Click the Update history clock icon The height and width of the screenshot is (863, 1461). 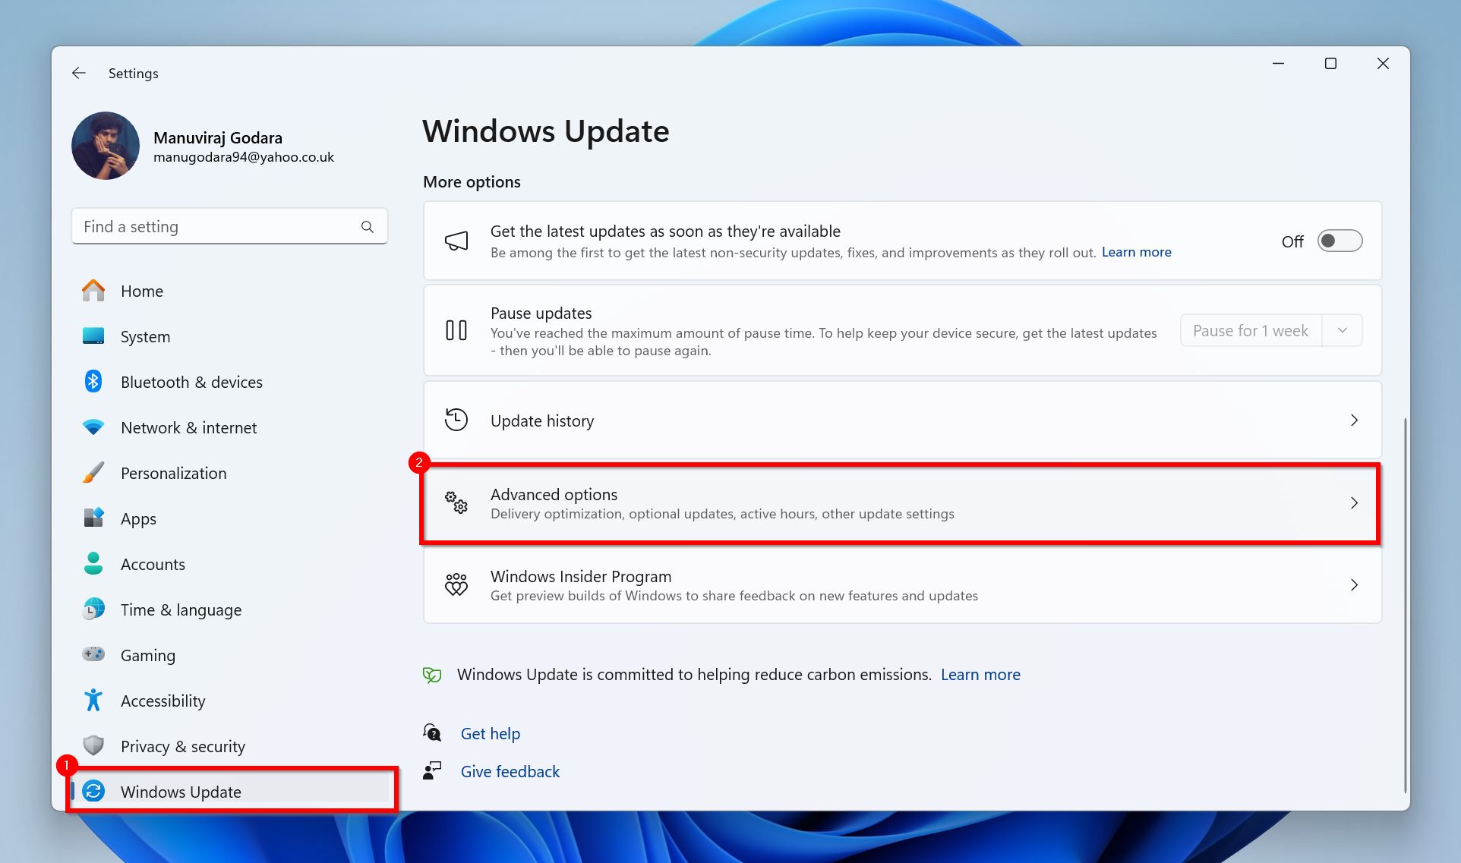pos(456,420)
